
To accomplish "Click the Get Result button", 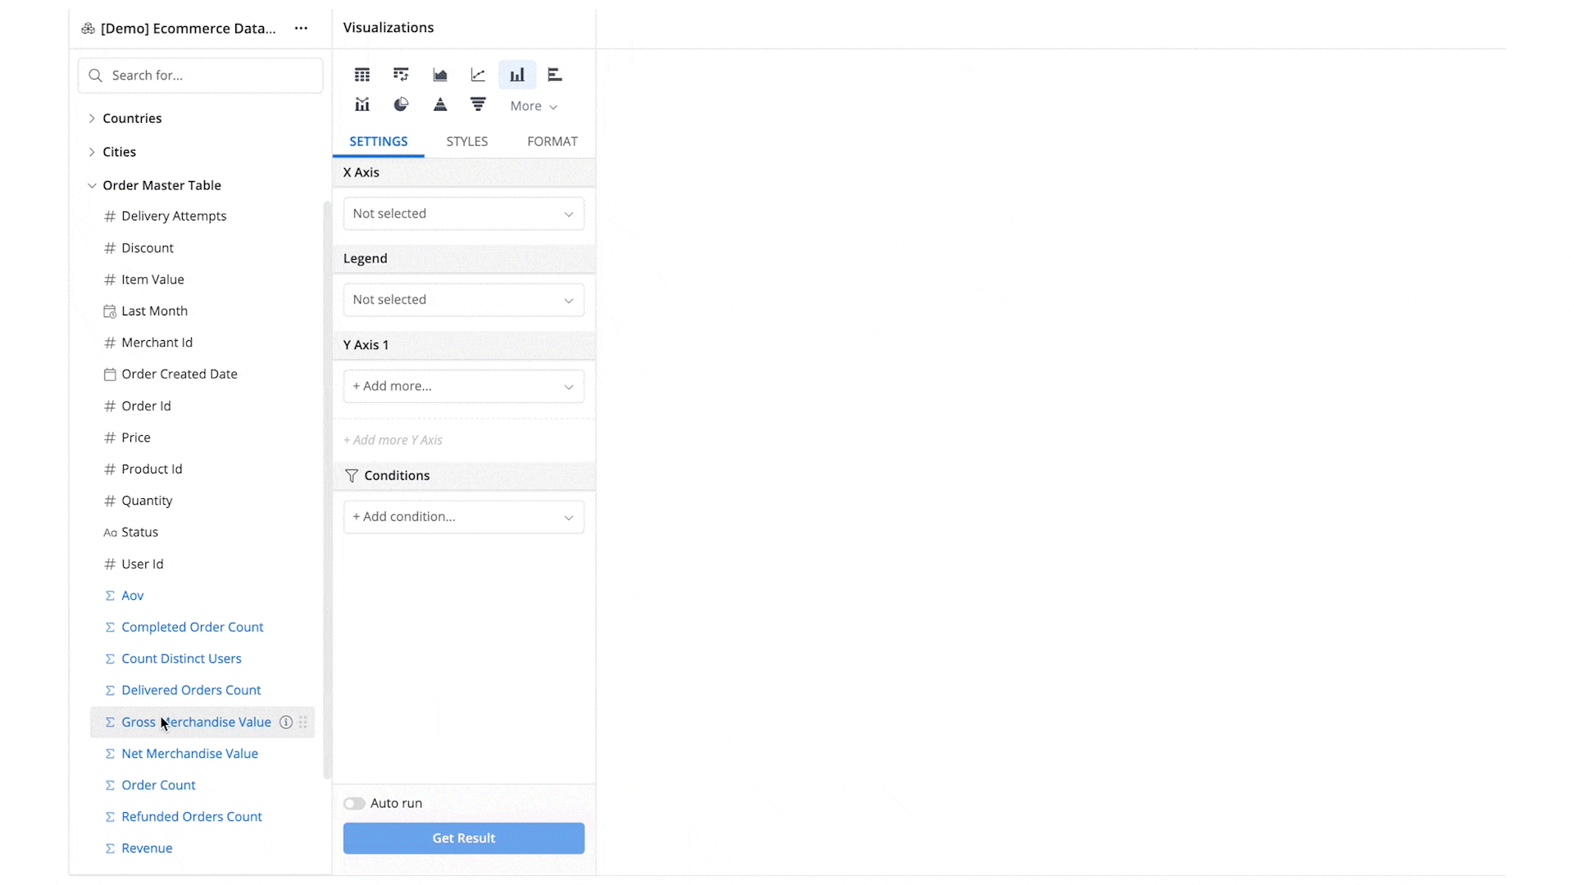I will (463, 837).
